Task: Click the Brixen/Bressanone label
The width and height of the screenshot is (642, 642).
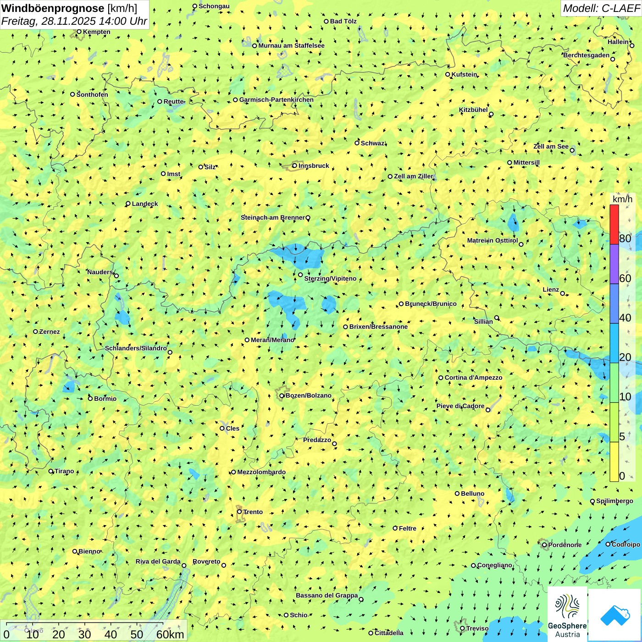Action: pos(378,327)
